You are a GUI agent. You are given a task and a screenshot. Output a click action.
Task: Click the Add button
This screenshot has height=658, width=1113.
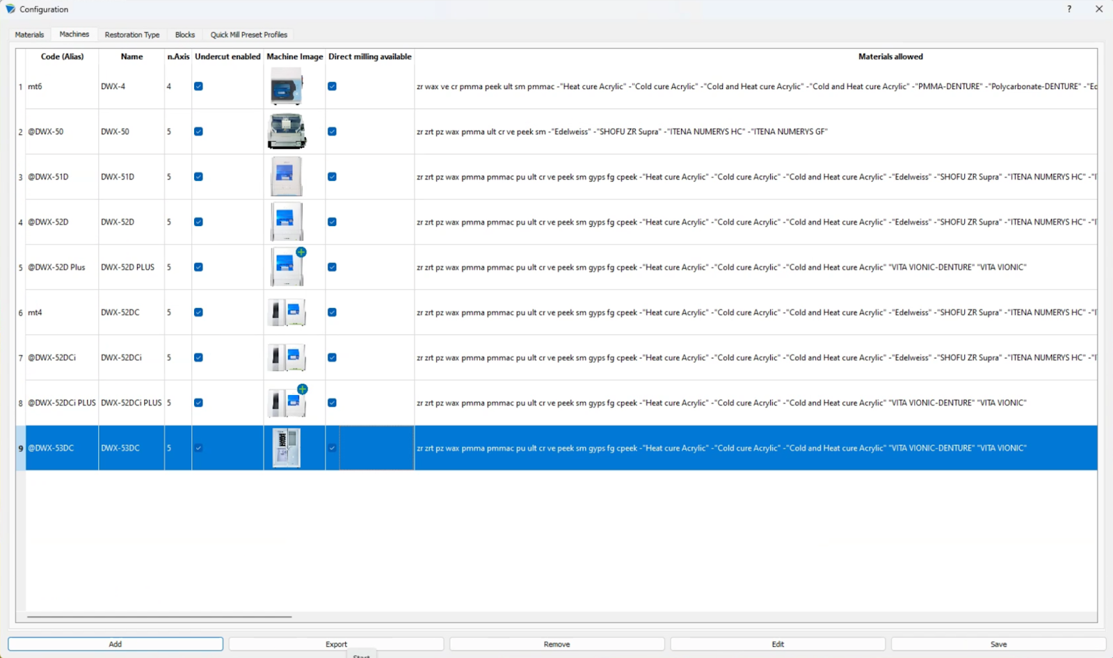115,644
